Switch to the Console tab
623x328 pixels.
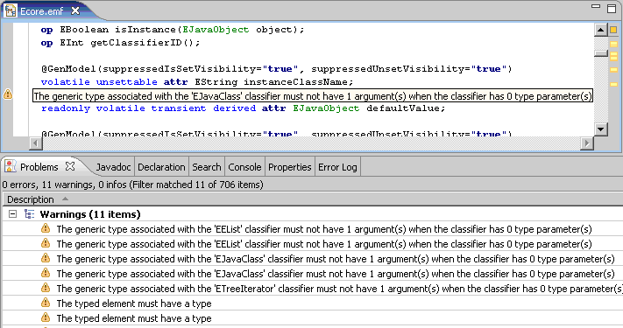click(244, 167)
